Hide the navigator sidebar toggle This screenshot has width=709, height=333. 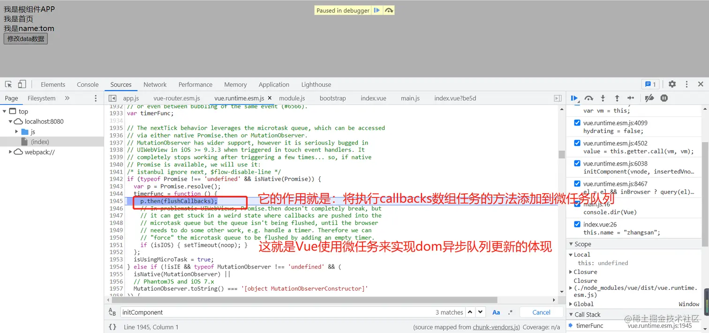(112, 98)
